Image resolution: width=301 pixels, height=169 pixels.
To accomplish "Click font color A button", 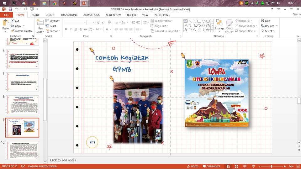I will point(107,29).
